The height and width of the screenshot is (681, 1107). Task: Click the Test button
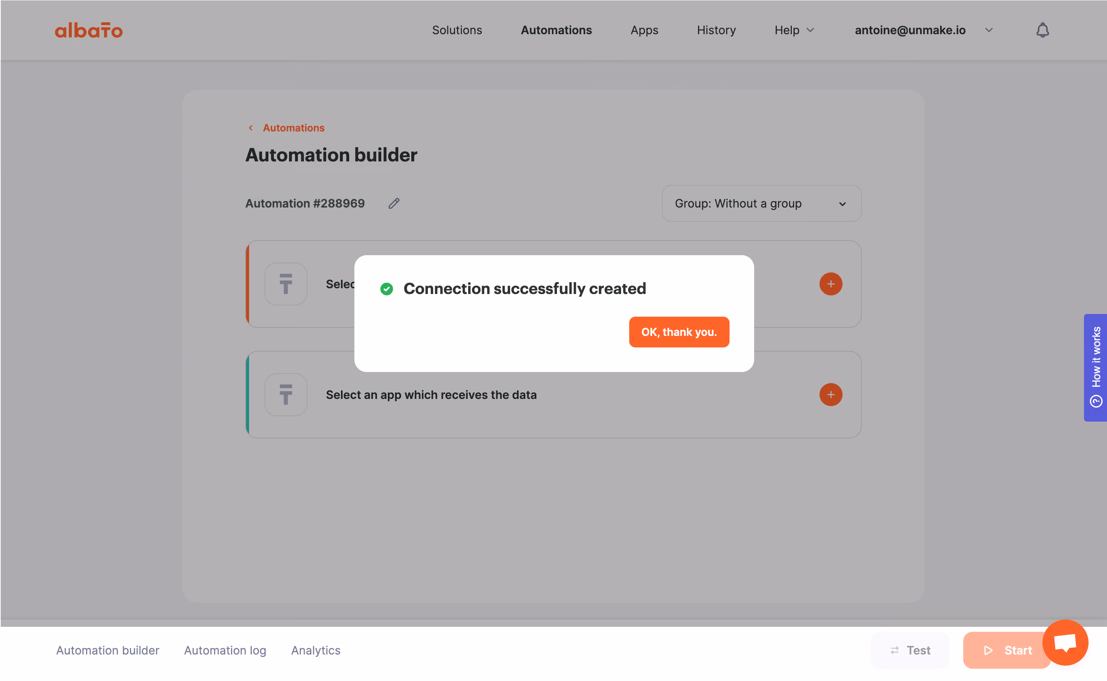[x=910, y=650]
